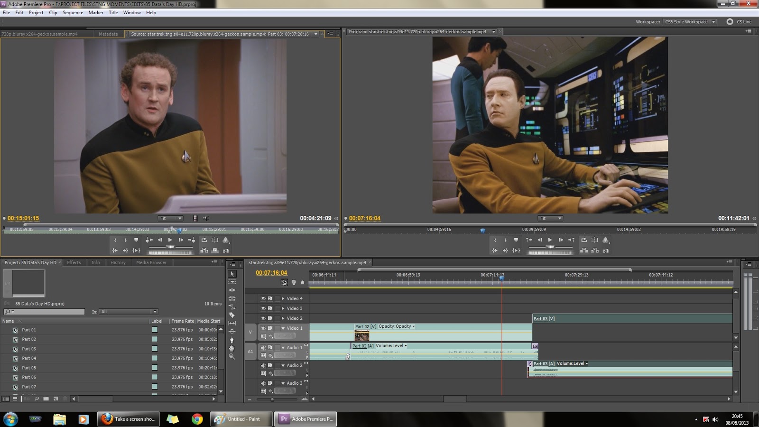Screen dimensions: 759x427
Task: Click New Item icon in Project panel
Action: [56, 399]
